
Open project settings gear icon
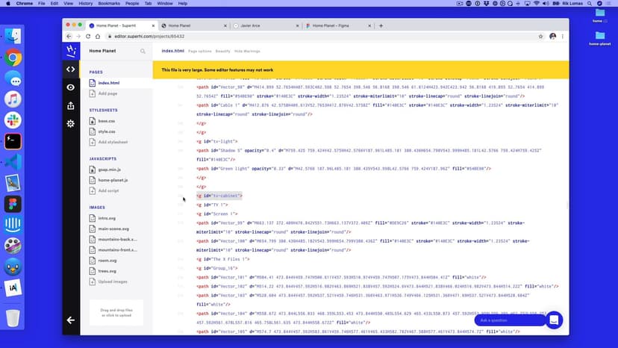(70, 123)
